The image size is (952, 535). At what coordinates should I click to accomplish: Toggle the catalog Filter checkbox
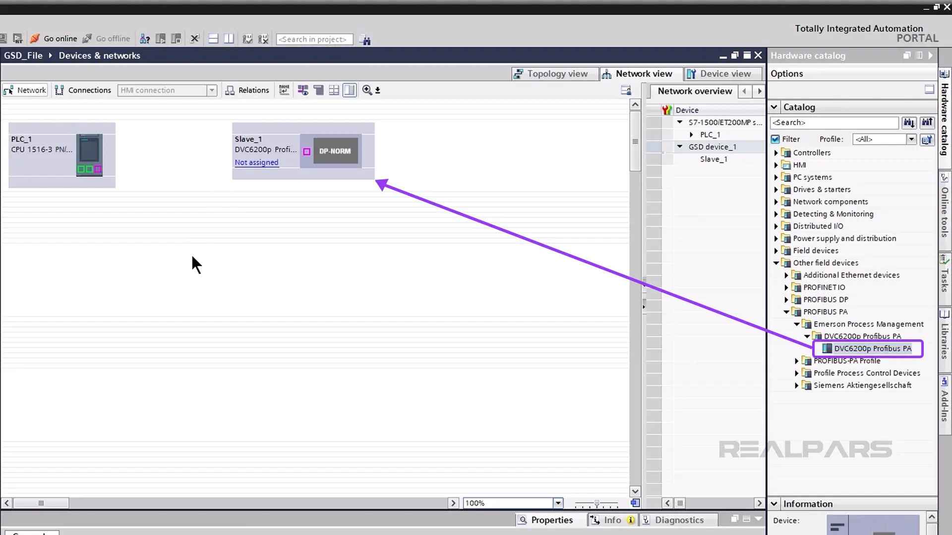[775, 139]
